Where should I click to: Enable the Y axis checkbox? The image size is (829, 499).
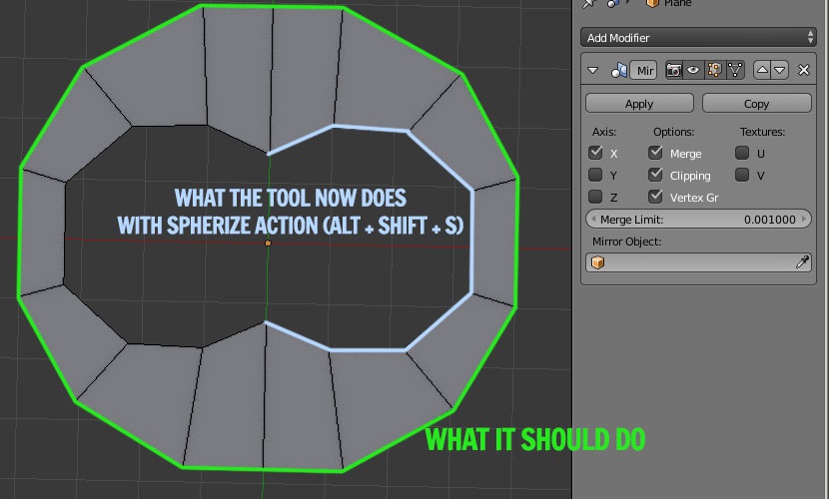(595, 175)
